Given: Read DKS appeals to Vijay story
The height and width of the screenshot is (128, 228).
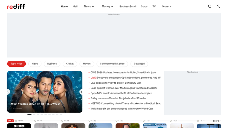Looking at the screenshot, I should (x=116, y=83).
